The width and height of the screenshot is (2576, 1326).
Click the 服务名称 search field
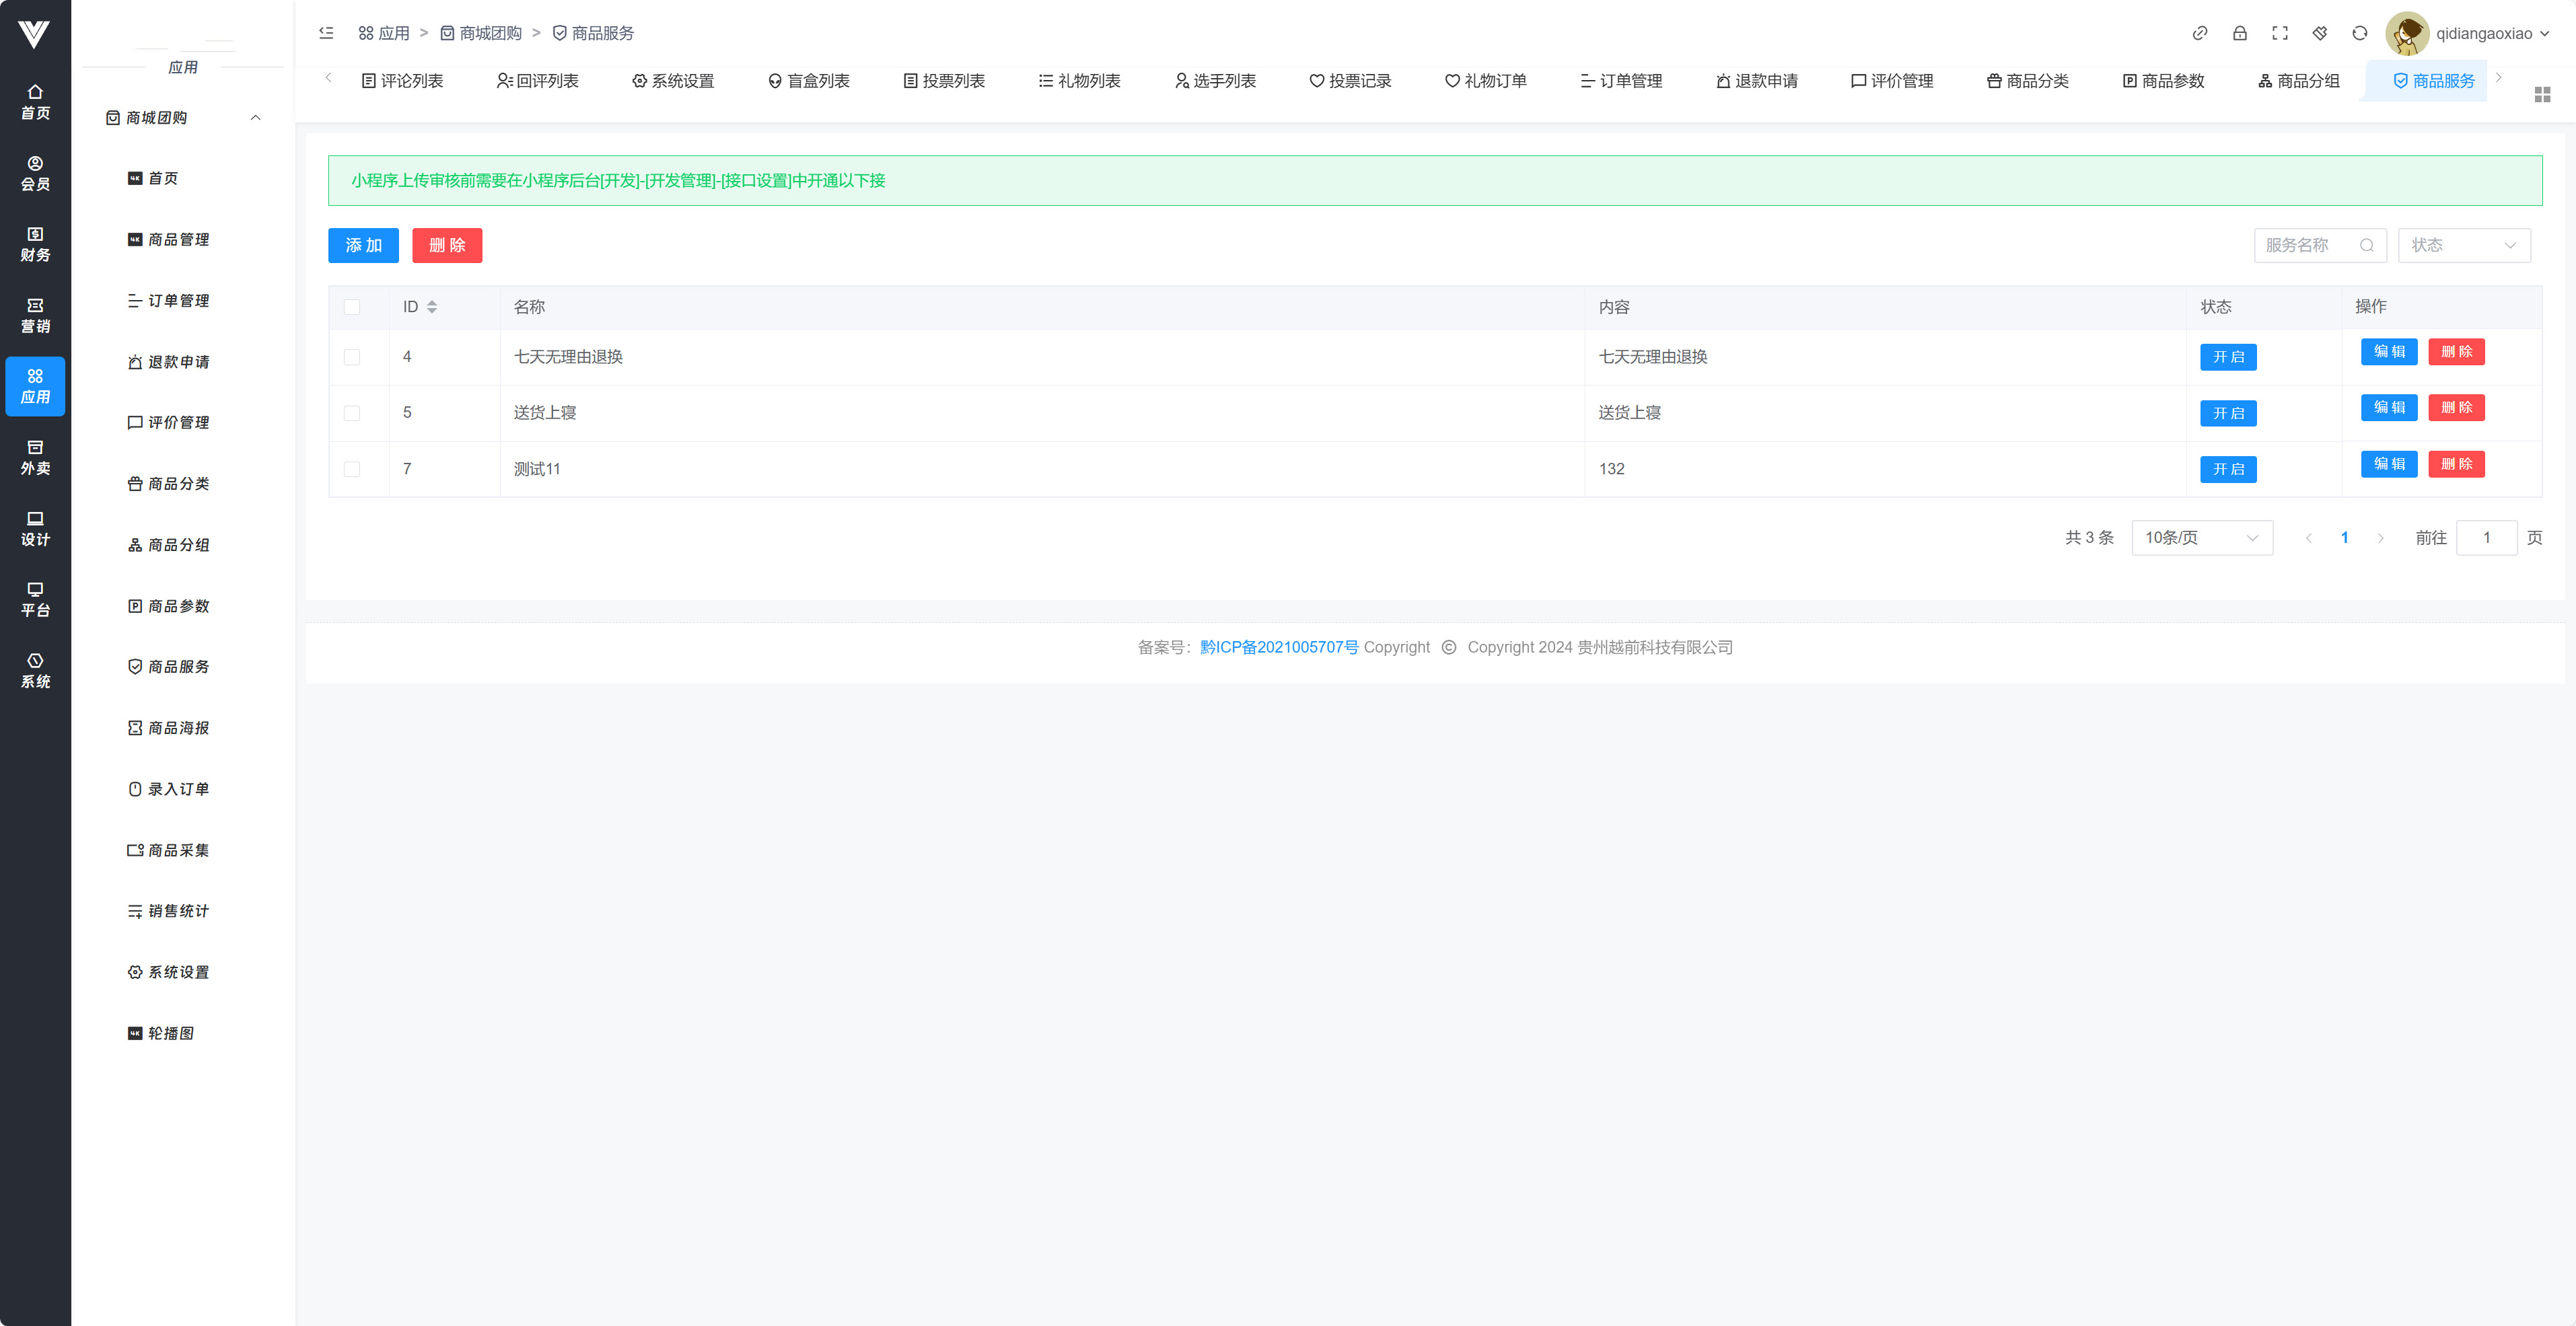[2310, 245]
